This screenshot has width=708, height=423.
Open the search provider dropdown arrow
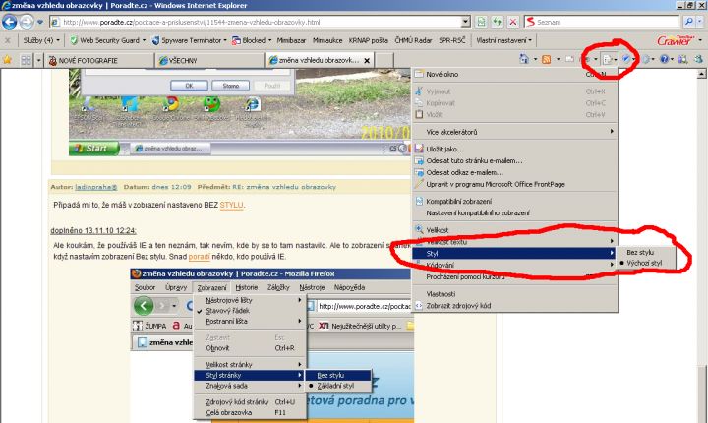click(x=699, y=22)
